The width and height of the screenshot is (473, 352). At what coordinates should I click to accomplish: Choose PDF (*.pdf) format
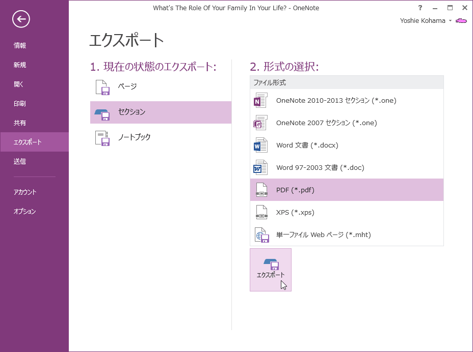tap(347, 190)
